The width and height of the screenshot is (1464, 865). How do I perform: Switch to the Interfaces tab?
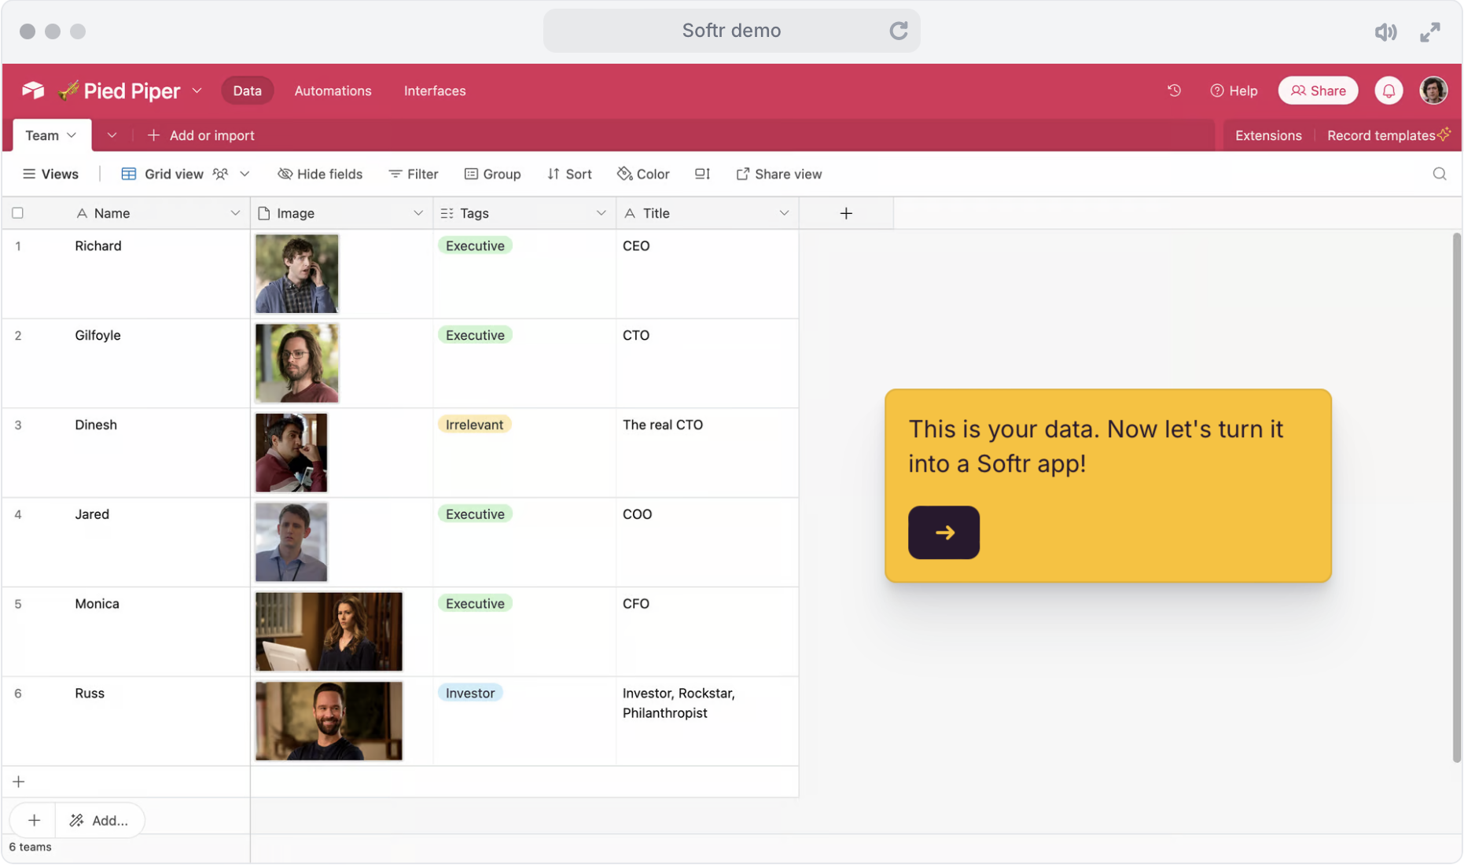[x=435, y=90]
